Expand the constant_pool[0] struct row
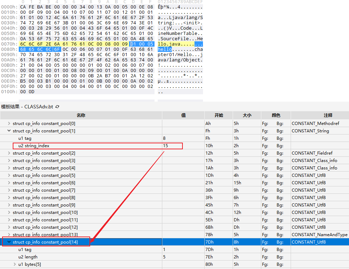The image size is (349, 269). (x=9, y=124)
